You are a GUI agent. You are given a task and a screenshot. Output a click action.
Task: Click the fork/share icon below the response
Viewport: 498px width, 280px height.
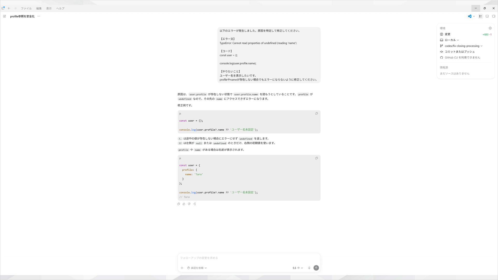coord(194,204)
